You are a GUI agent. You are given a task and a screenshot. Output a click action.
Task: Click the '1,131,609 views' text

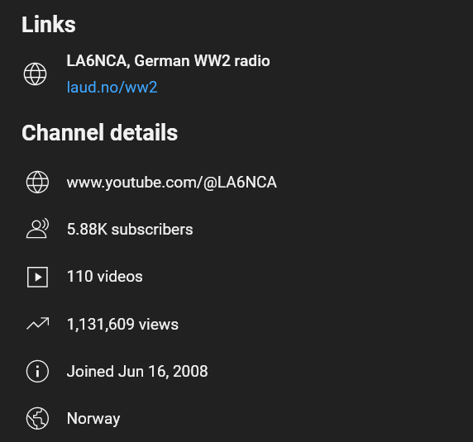[122, 324]
